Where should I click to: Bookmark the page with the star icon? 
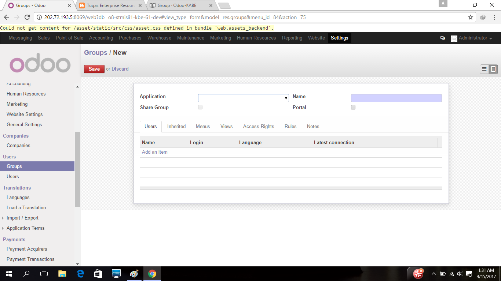[x=470, y=17]
